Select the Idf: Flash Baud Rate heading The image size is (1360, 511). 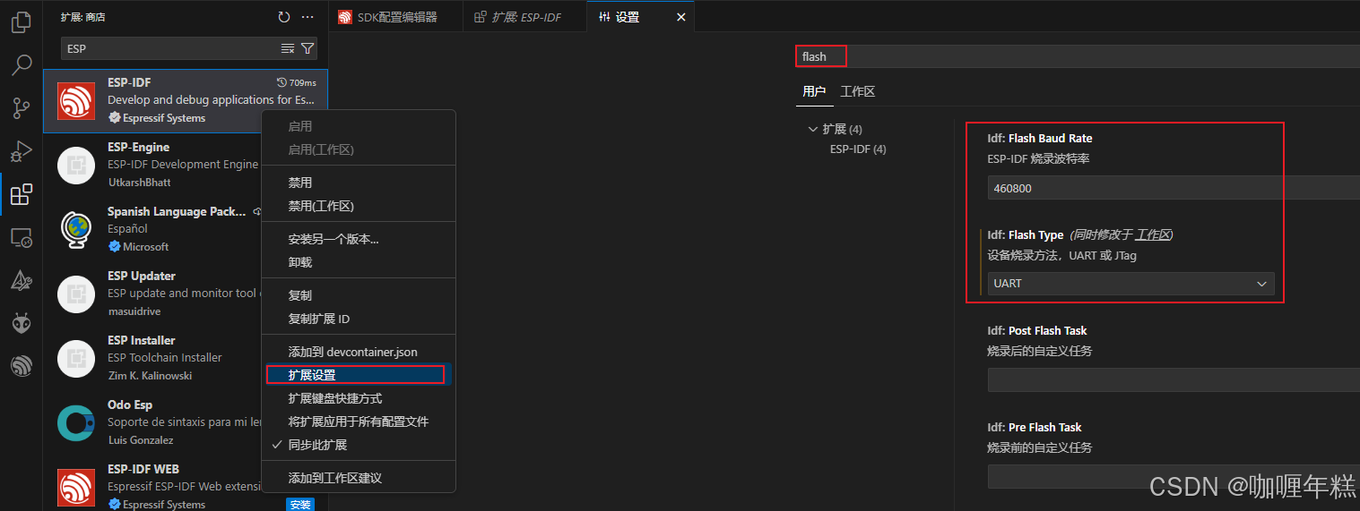coord(1040,139)
